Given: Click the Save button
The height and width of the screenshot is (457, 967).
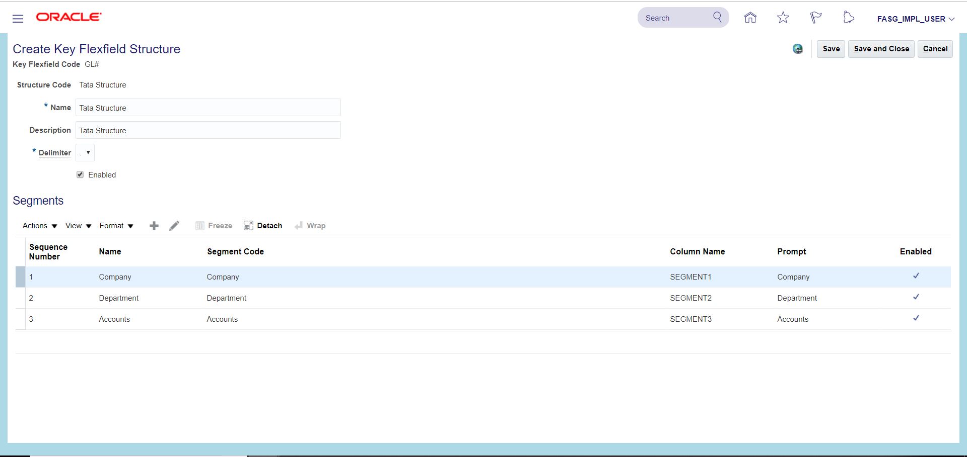Looking at the screenshot, I should [831, 49].
